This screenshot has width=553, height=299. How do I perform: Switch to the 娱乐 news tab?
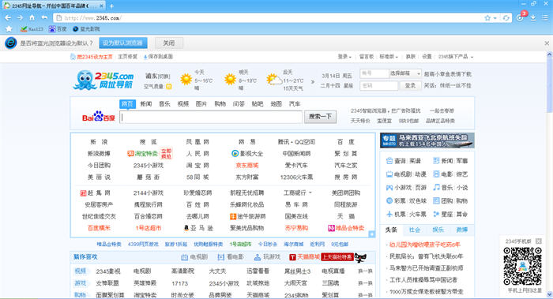pos(438,230)
